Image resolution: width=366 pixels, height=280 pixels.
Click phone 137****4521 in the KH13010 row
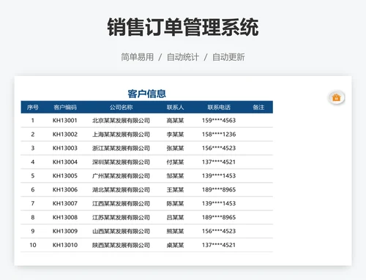(x=219, y=245)
